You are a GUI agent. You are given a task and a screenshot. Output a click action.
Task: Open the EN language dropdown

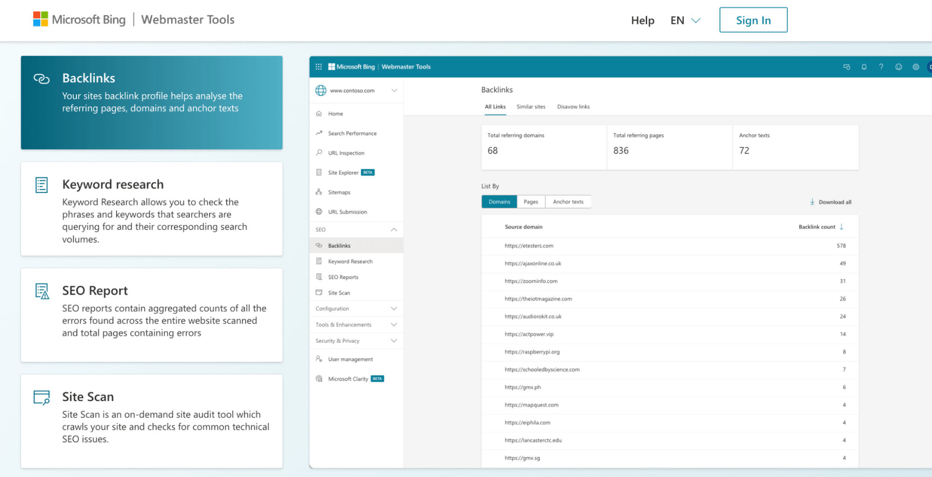pos(685,21)
